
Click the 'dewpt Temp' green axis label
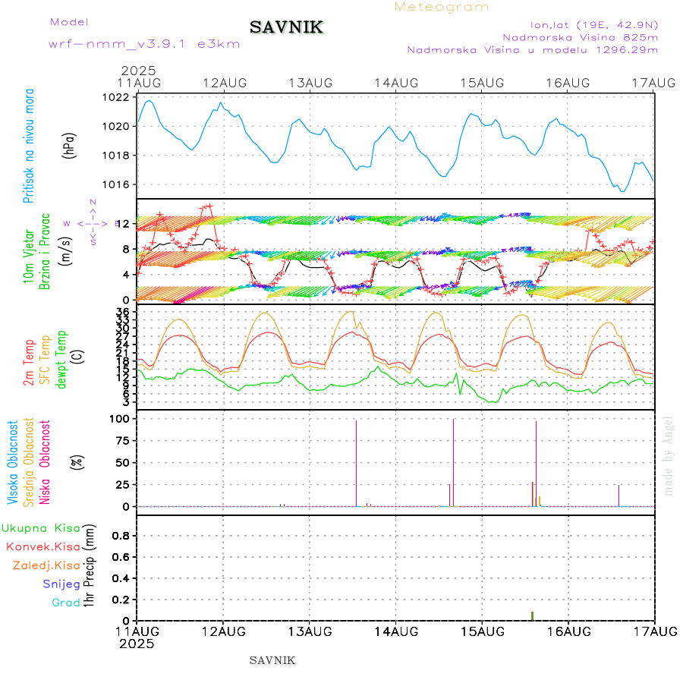[x=61, y=359]
